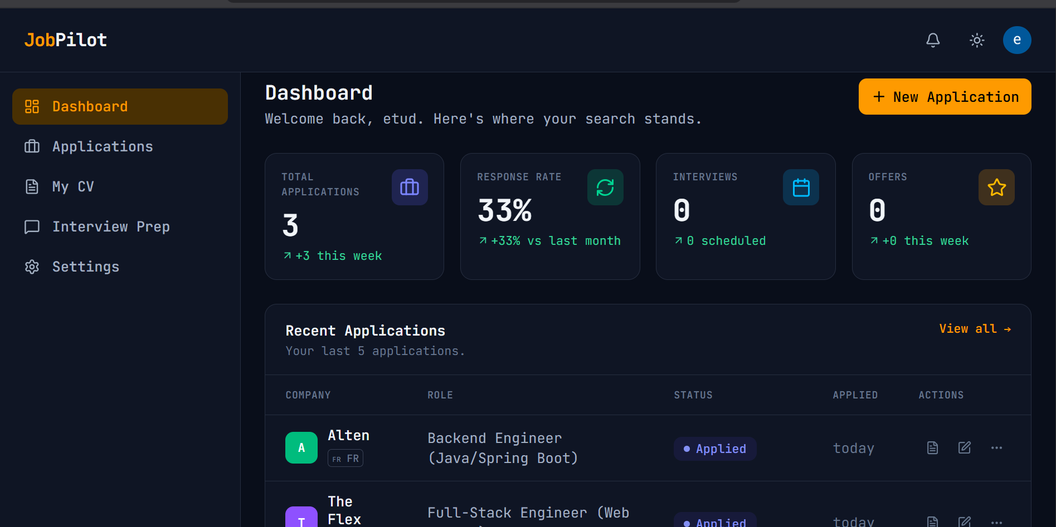Open the notifications bell
The height and width of the screenshot is (527, 1056).
click(x=933, y=40)
